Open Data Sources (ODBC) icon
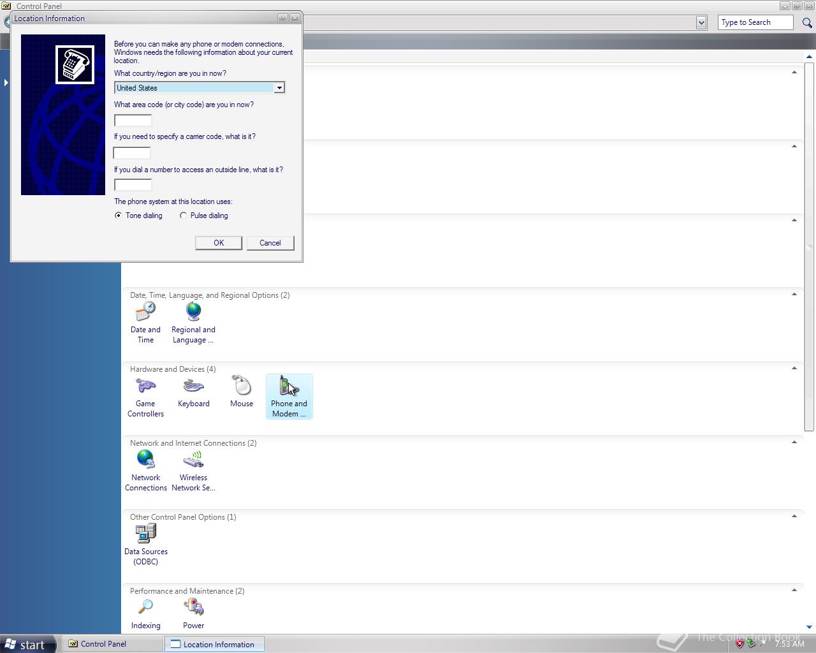This screenshot has width=816, height=653. click(x=145, y=545)
